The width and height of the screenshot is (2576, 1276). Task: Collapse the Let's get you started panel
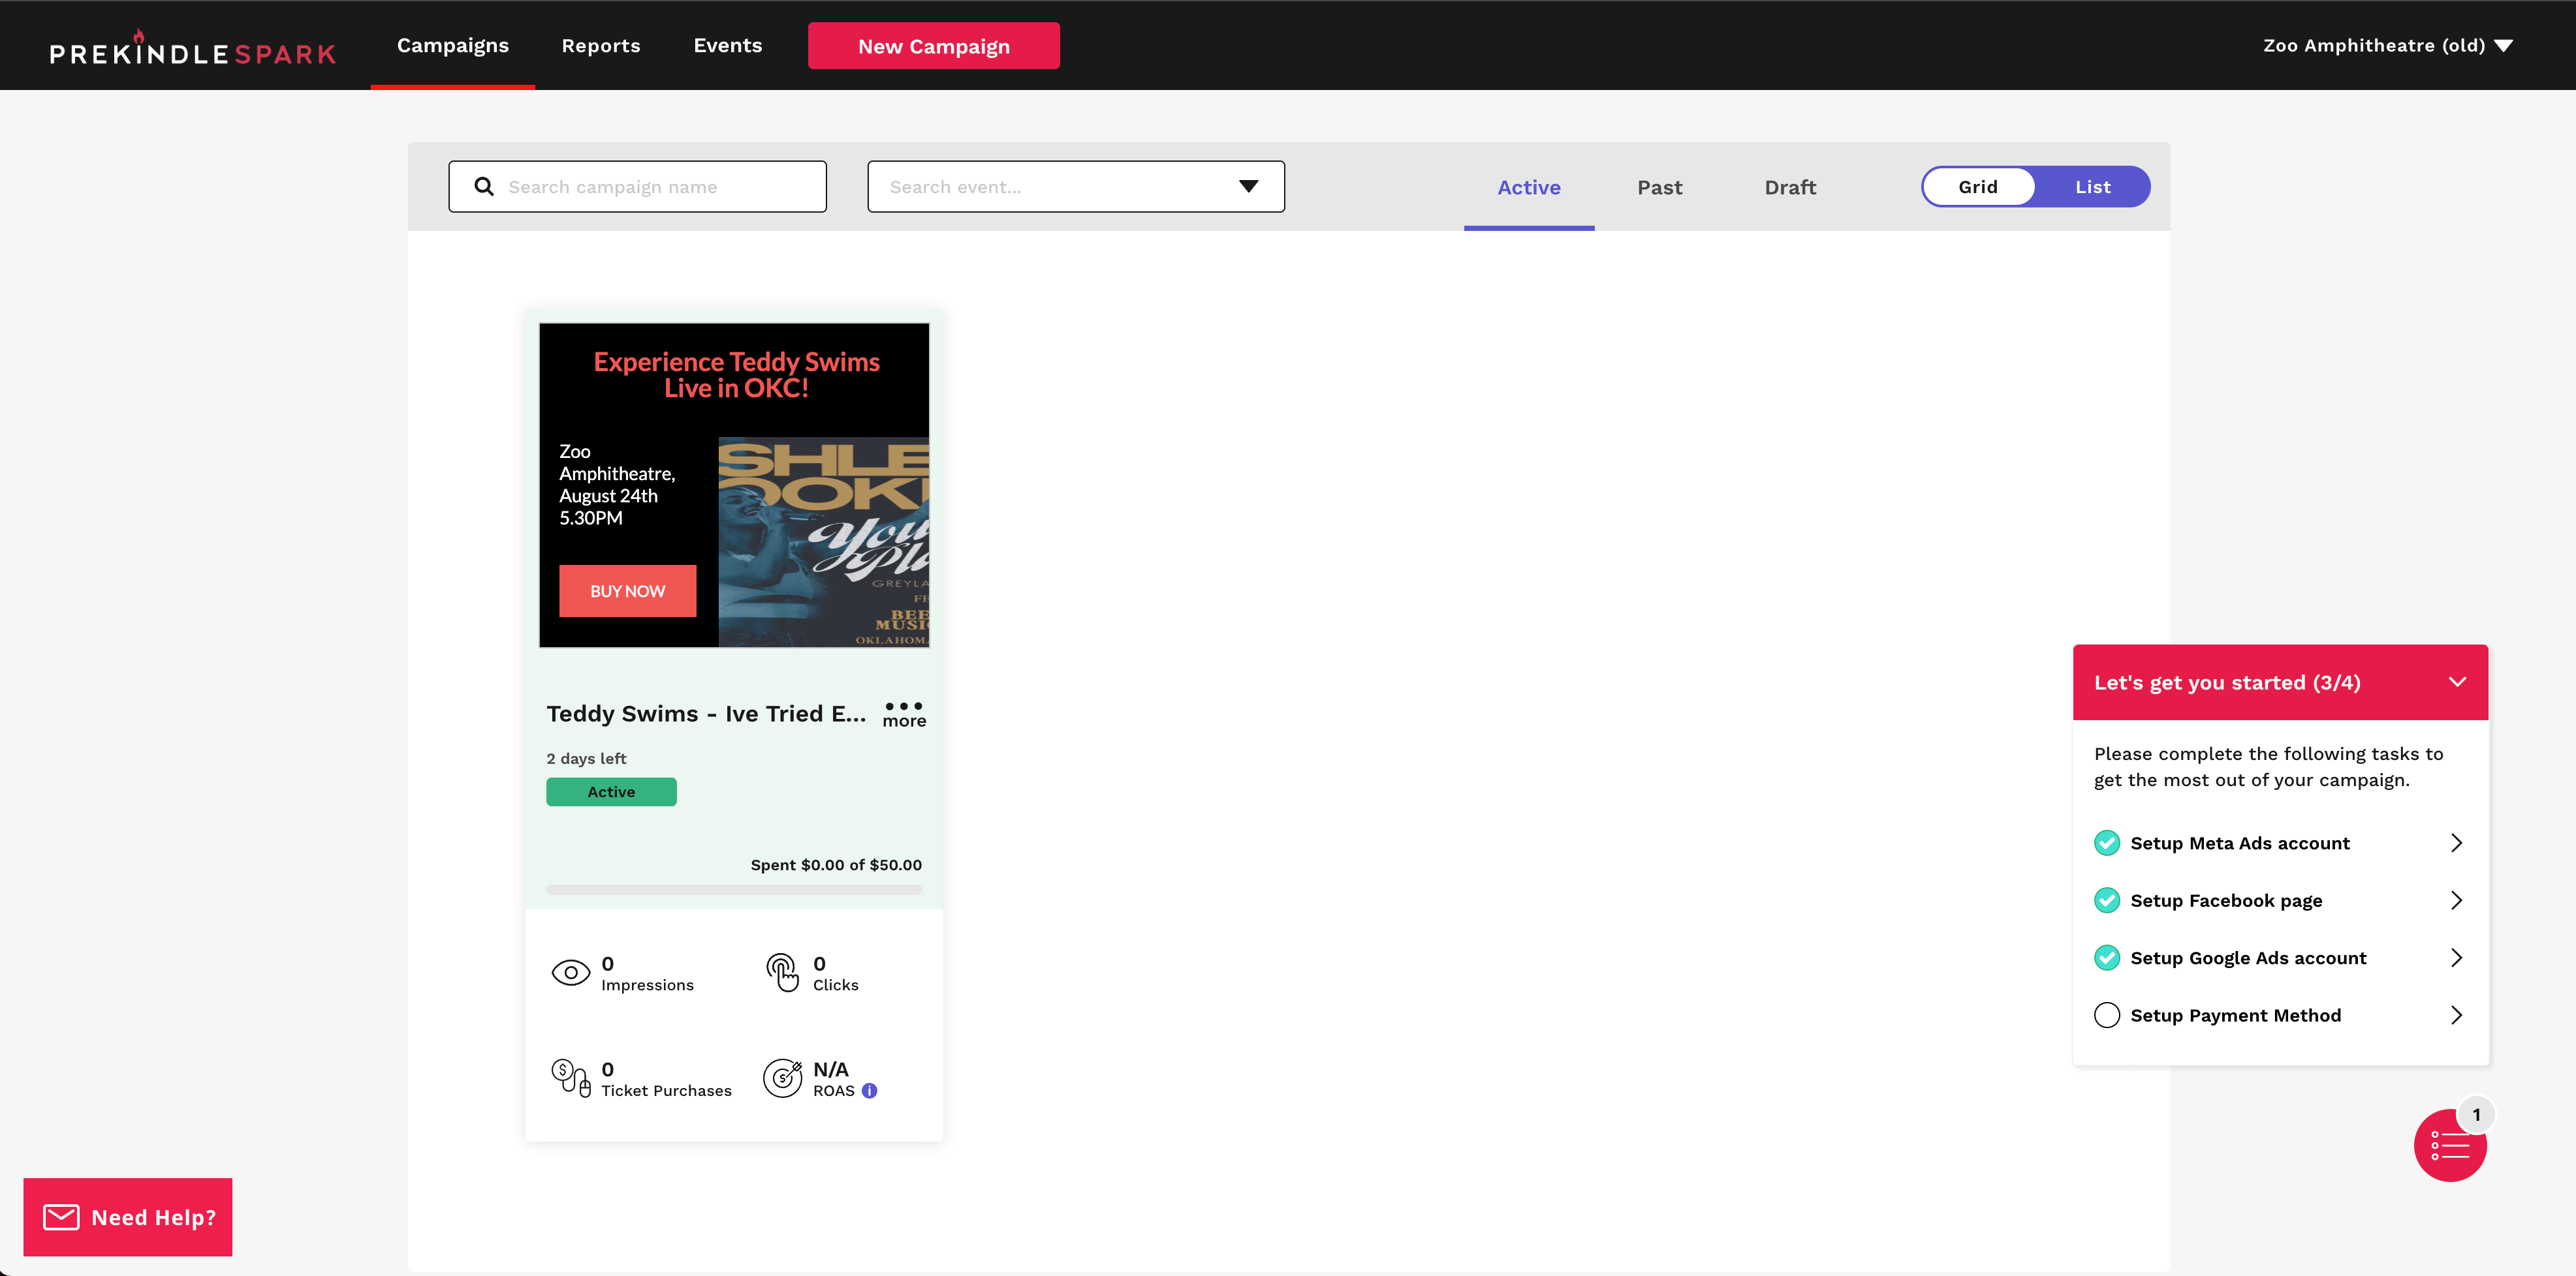2456,682
